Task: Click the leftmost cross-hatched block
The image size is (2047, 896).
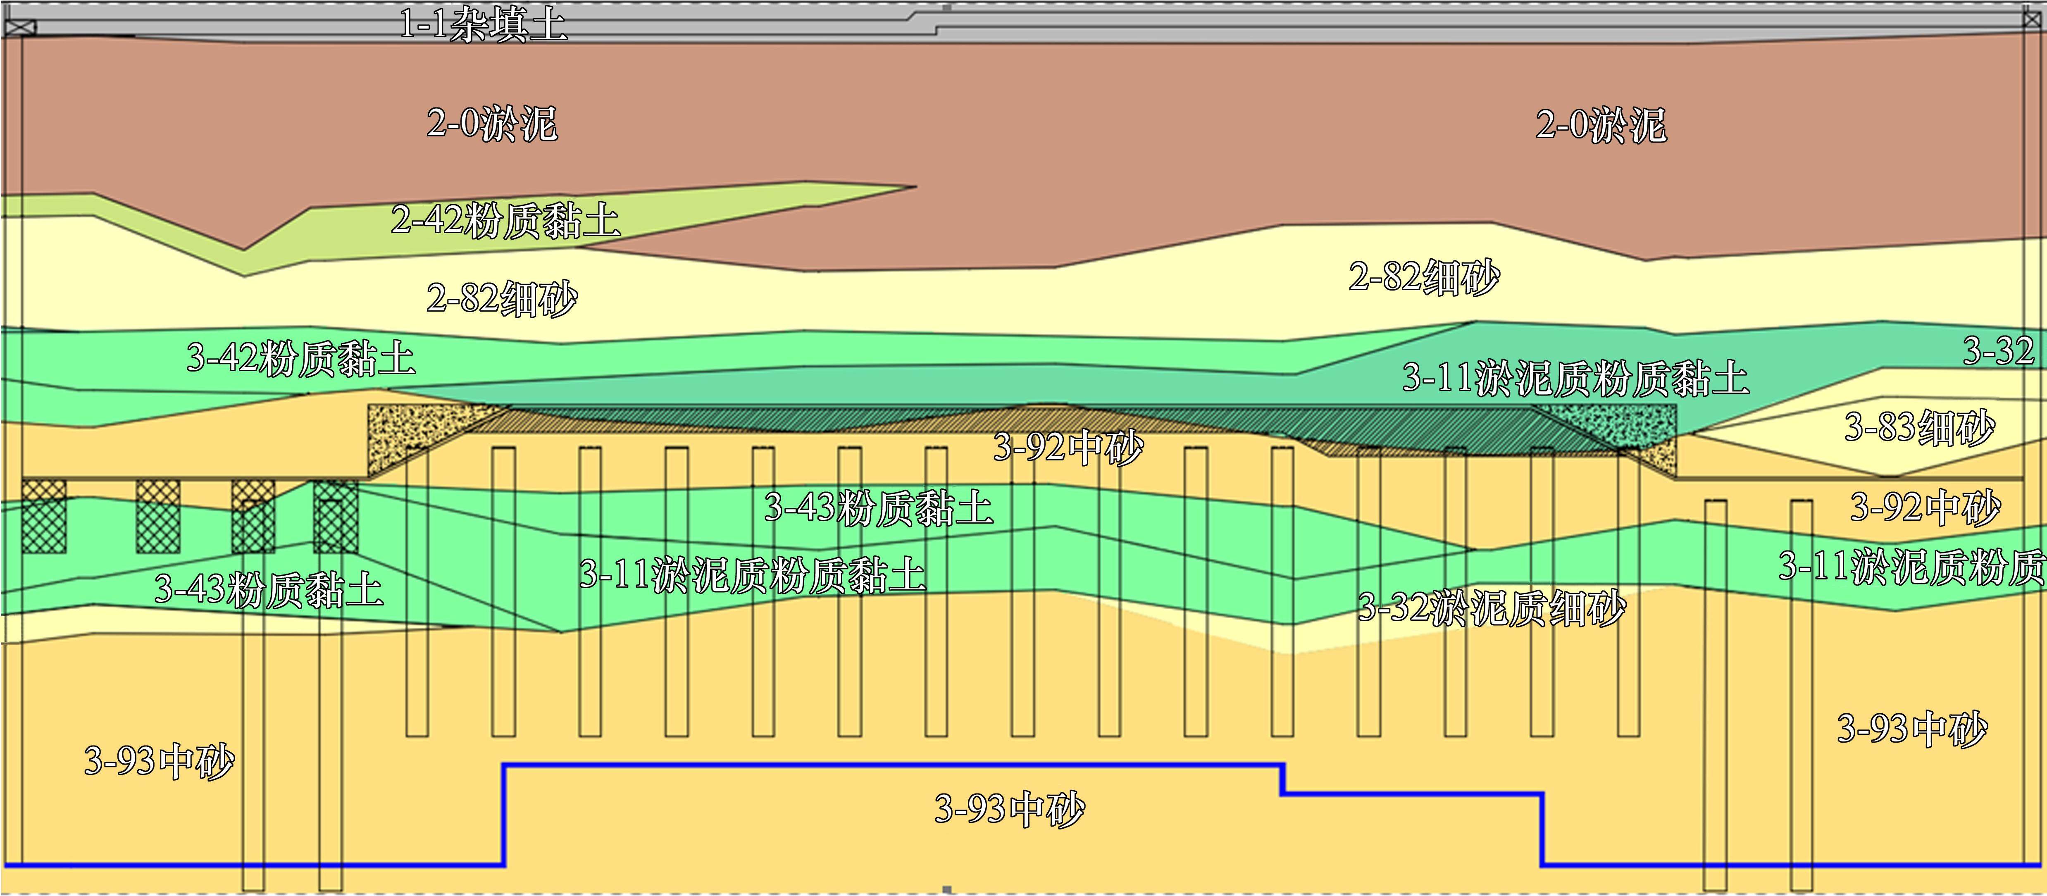Action: coord(44,516)
